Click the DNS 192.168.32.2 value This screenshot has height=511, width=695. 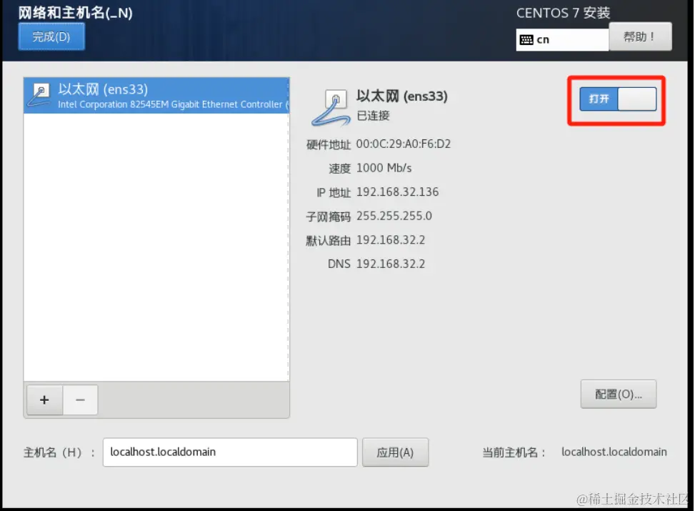point(391,264)
